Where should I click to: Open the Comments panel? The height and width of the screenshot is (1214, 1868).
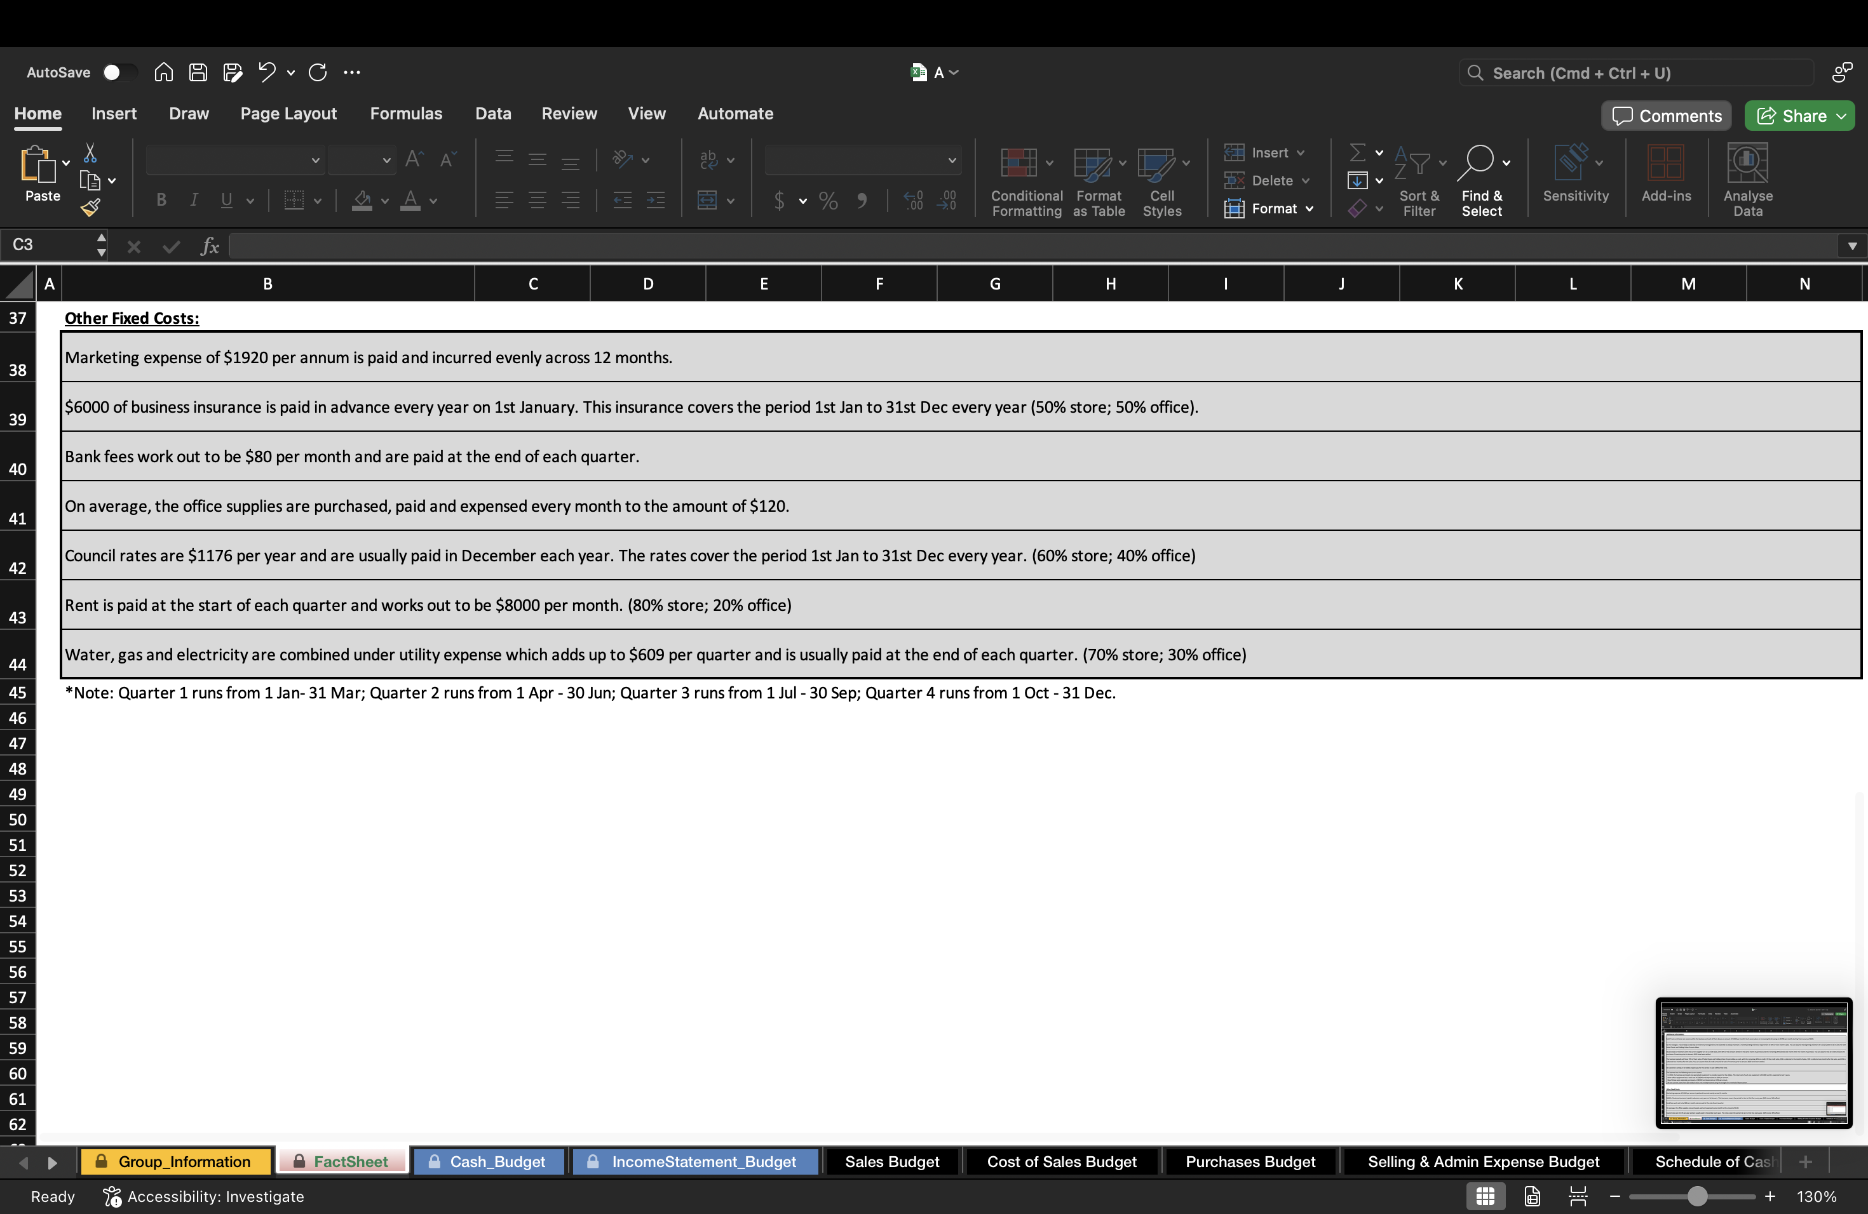pyautogui.click(x=1665, y=116)
